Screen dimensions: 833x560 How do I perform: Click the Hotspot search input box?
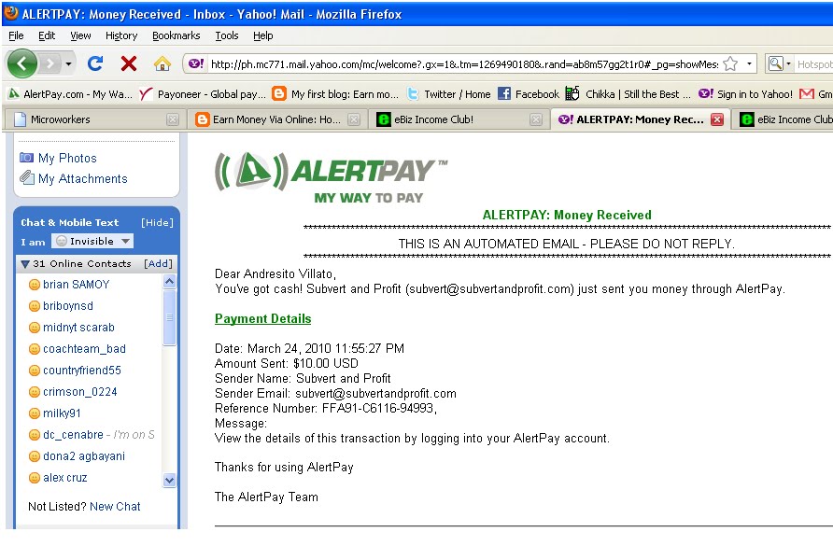tap(814, 64)
